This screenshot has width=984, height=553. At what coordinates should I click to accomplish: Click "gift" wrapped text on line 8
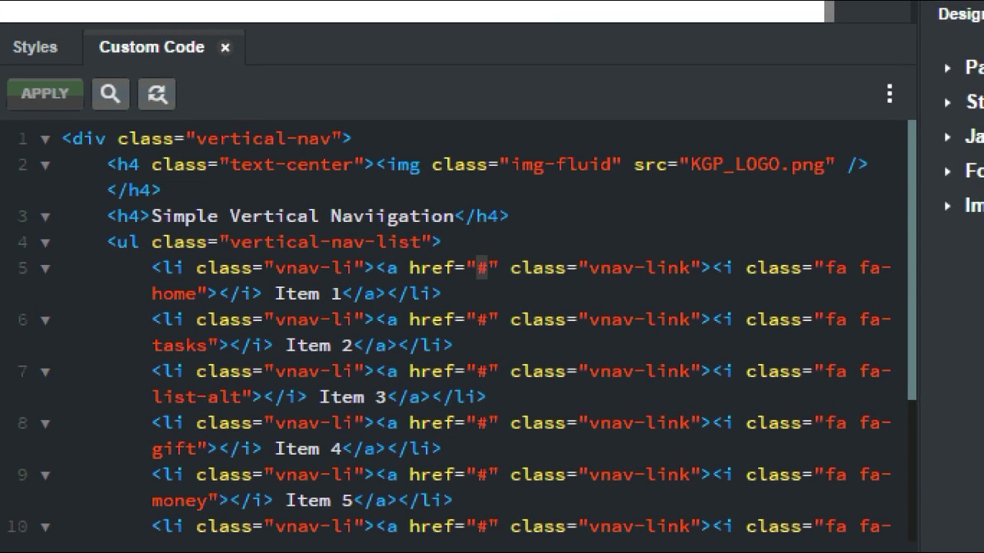(174, 448)
